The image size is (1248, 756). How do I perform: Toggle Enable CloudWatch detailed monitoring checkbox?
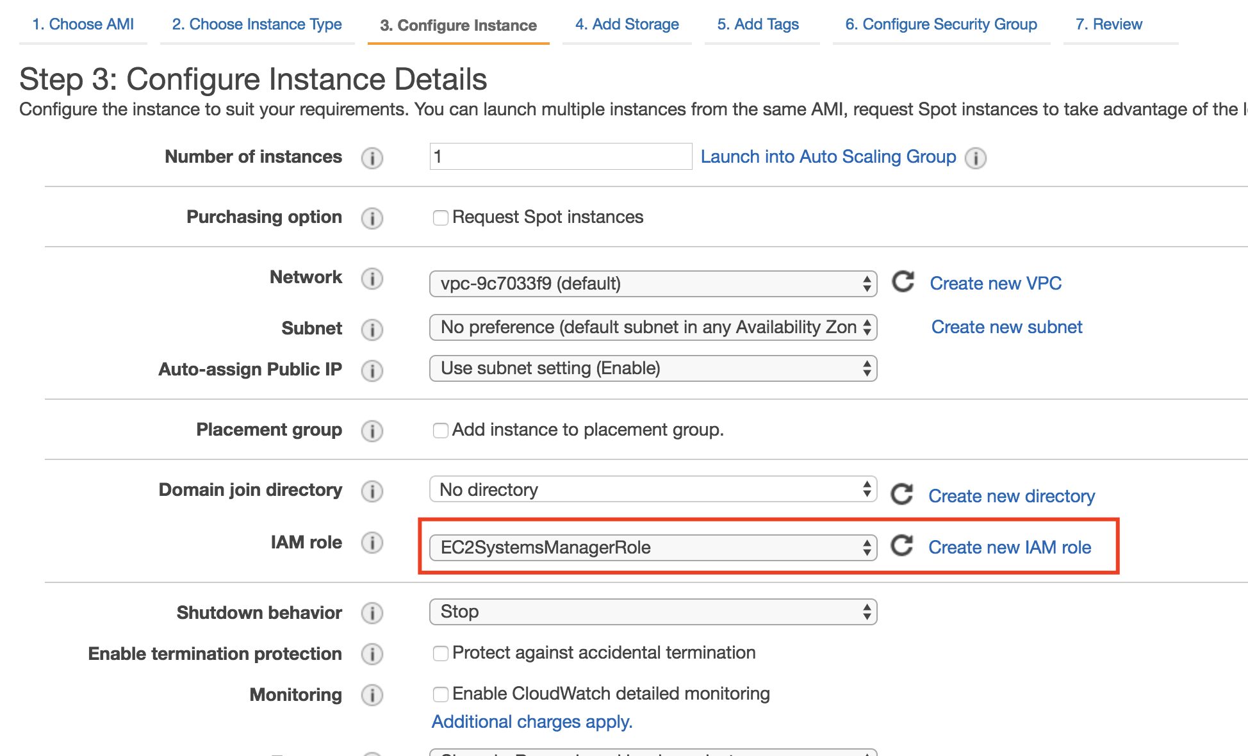pos(441,694)
